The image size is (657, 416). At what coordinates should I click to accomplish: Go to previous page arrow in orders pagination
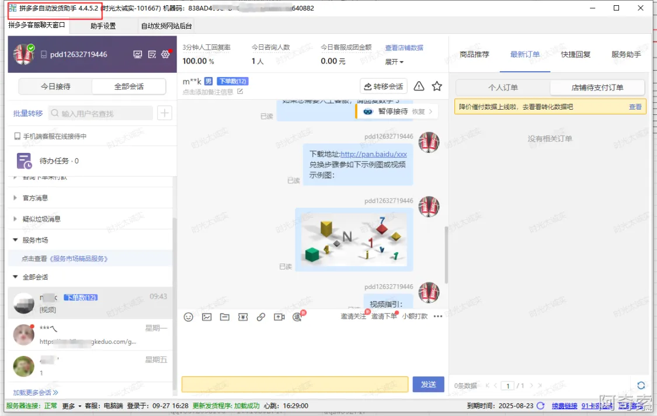[495, 386]
